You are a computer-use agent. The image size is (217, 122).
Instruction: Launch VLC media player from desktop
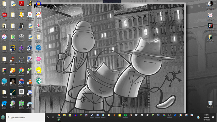tap(30, 83)
